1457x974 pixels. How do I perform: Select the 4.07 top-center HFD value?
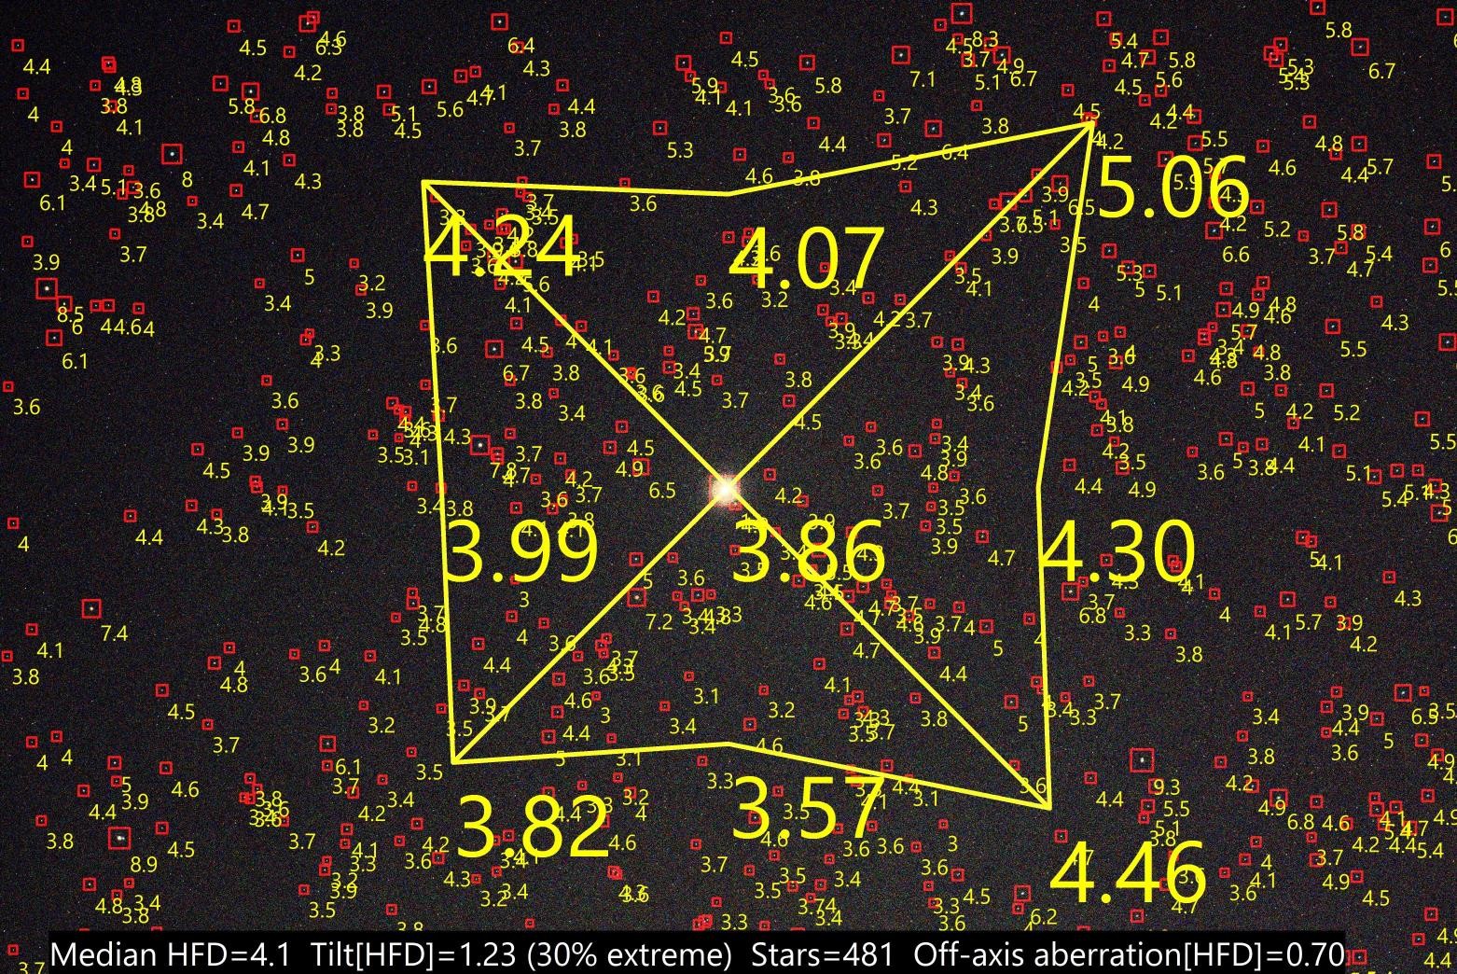pyautogui.click(x=805, y=258)
